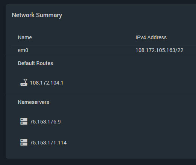Screen dimensions: 196x165
Task: Click empty area below the last nameserver
Action: coord(100,152)
